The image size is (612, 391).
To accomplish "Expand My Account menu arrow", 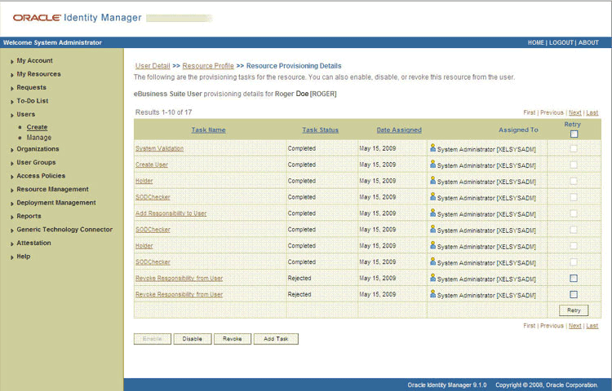I will (12, 61).
